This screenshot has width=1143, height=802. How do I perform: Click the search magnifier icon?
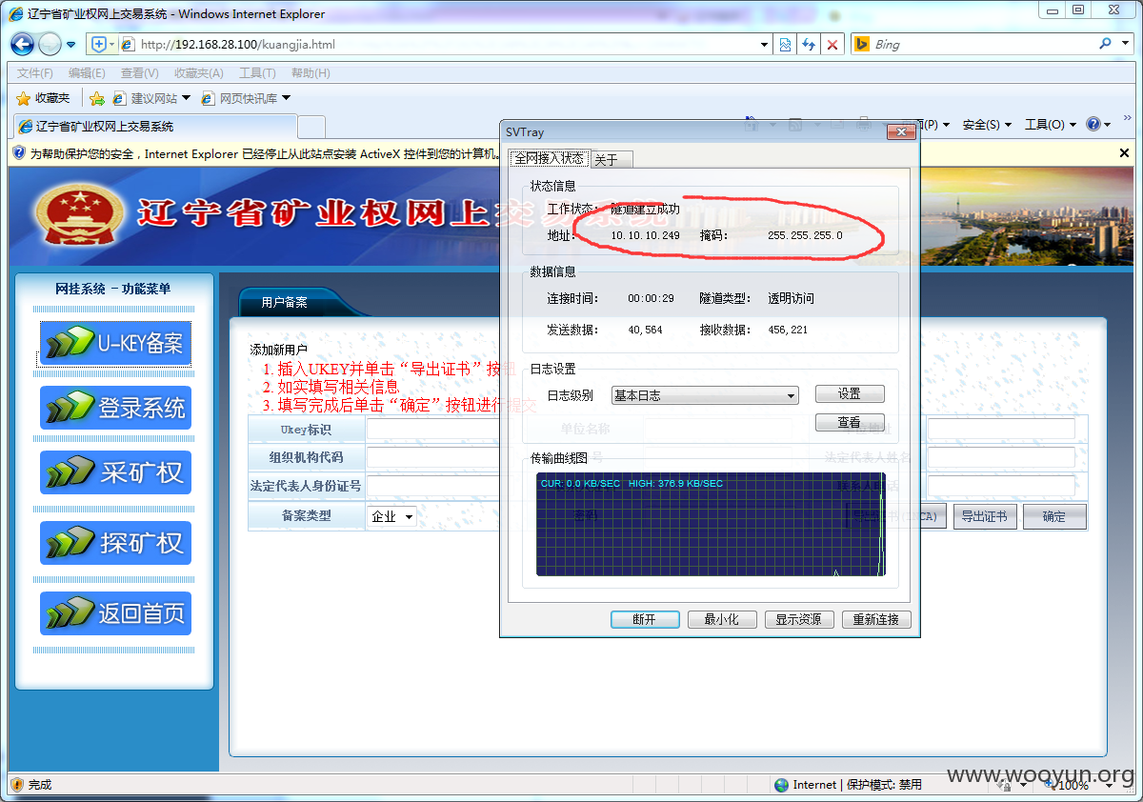coord(1105,43)
